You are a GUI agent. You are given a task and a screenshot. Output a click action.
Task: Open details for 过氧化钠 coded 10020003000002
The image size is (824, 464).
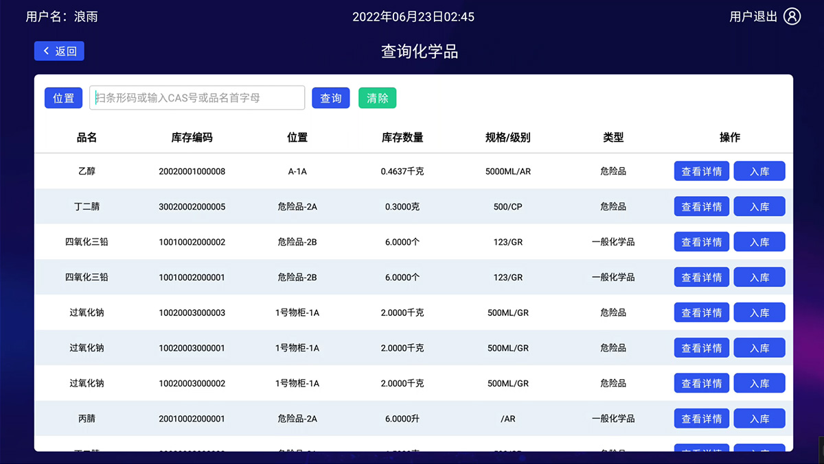(x=701, y=383)
